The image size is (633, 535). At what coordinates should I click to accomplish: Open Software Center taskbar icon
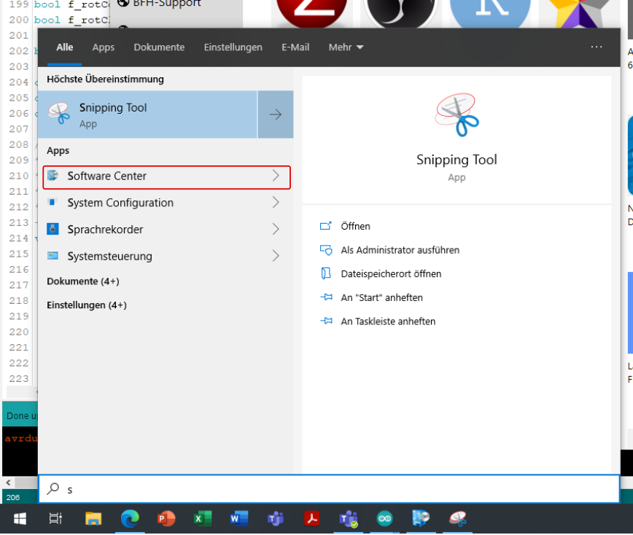421,519
